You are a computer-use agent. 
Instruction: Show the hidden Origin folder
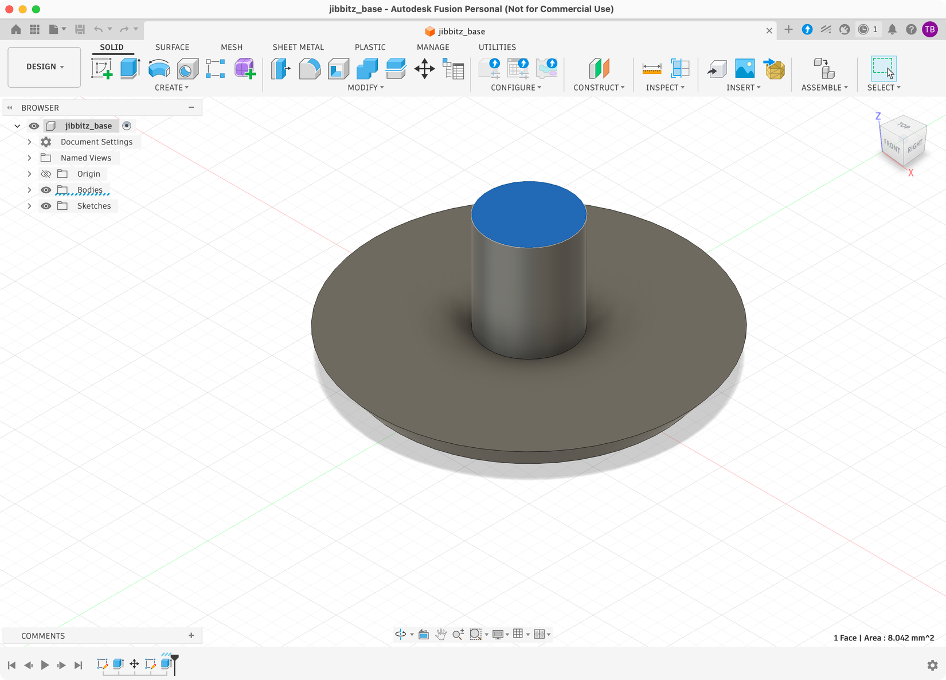tap(46, 174)
